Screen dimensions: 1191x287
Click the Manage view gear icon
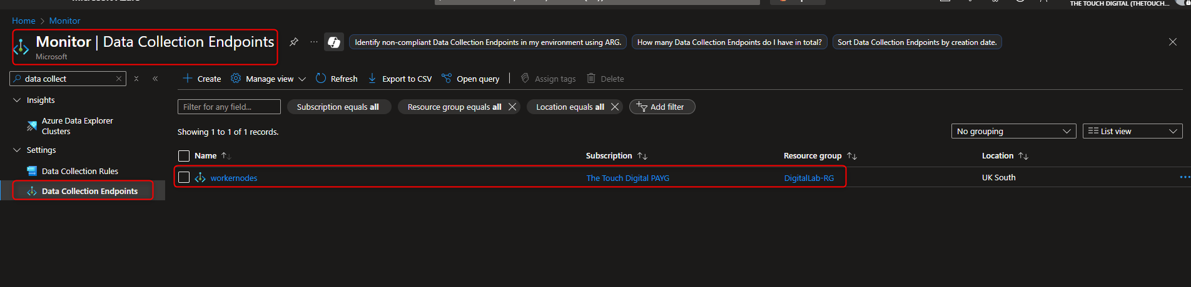tap(236, 78)
